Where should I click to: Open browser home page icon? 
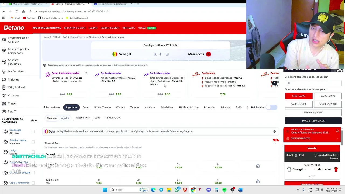(23, 11)
